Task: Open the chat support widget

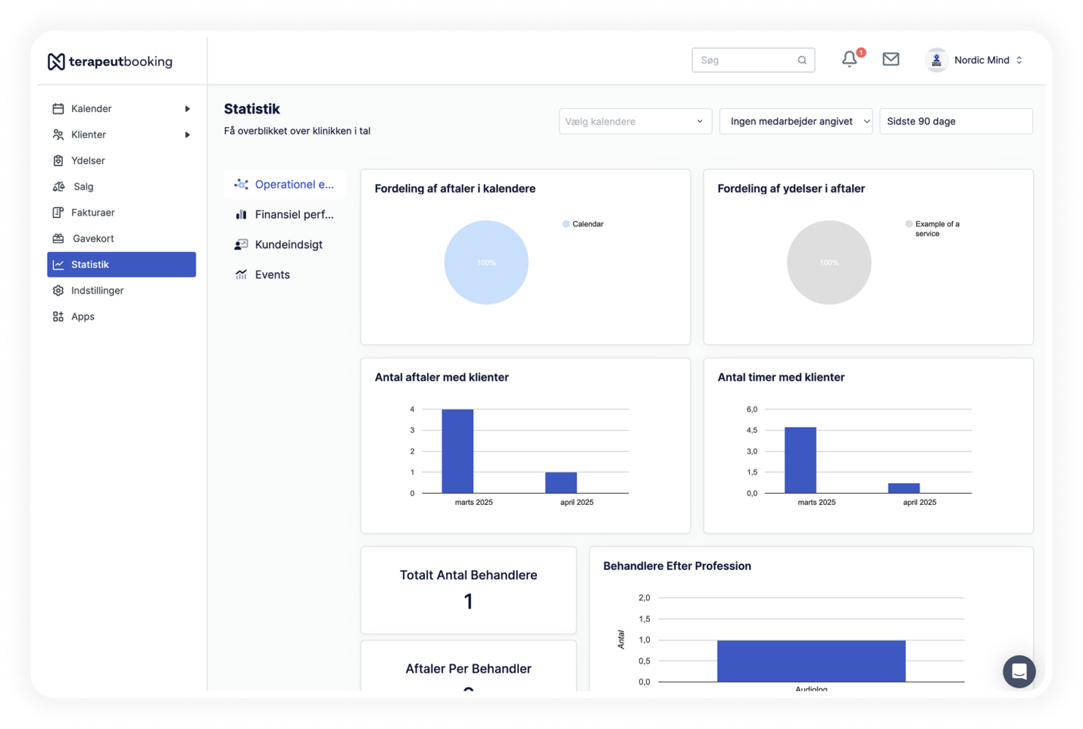Action: pos(1018,671)
